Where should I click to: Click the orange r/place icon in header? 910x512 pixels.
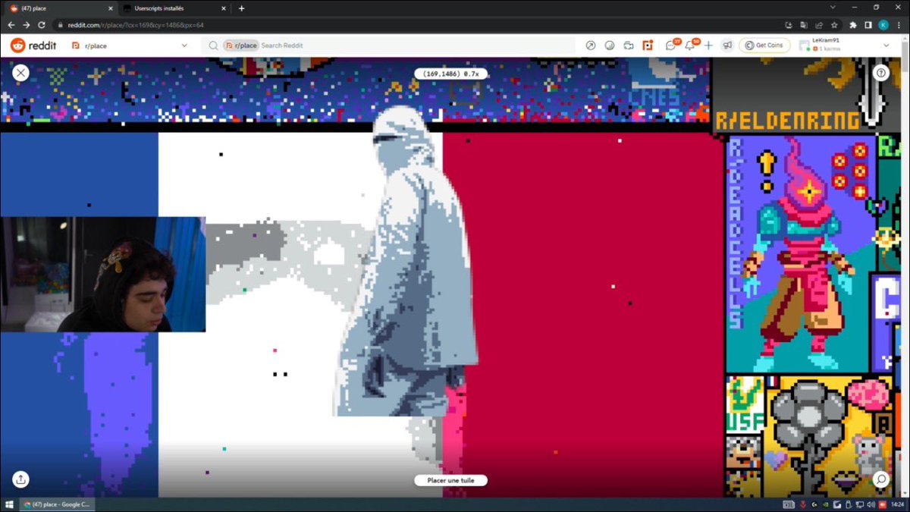(x=648, y=46)
